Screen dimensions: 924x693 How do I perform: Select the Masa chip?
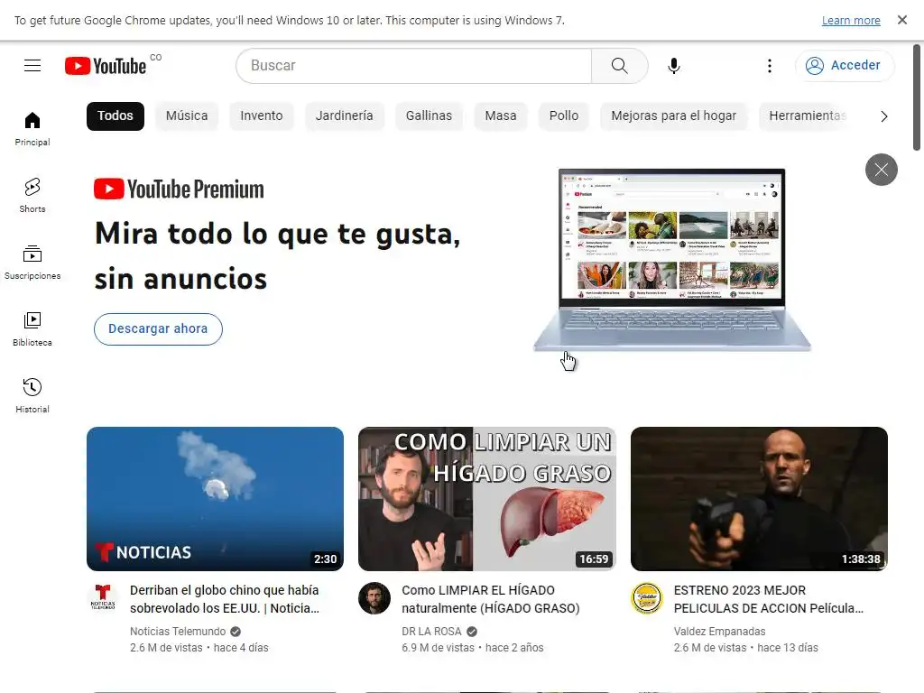[501, 116]
